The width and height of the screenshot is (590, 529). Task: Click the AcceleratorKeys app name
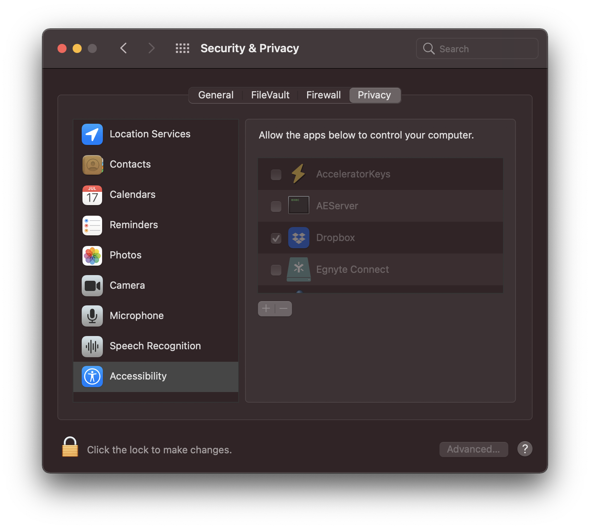pos(353,174)
